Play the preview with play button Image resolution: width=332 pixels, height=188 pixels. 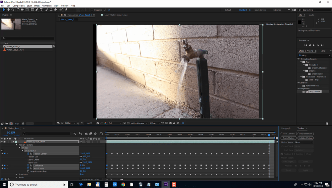(314, 45)
